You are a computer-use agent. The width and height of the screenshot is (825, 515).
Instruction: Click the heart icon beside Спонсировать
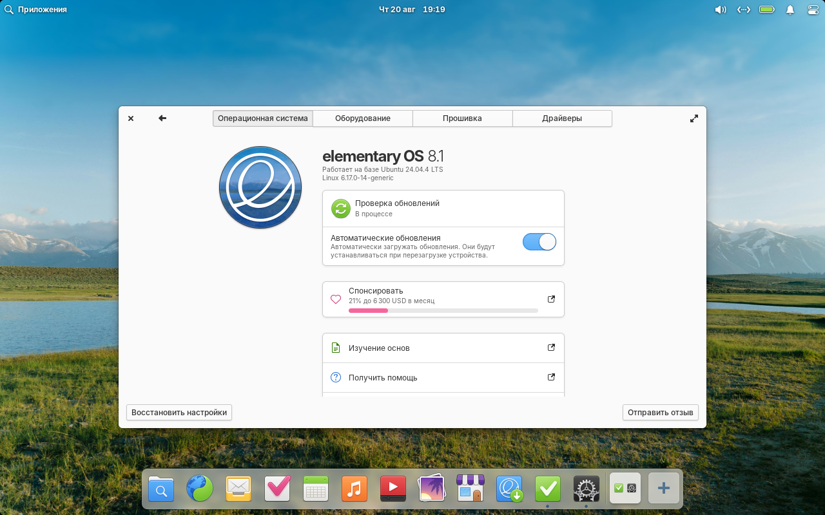click(x=336, y=299)
